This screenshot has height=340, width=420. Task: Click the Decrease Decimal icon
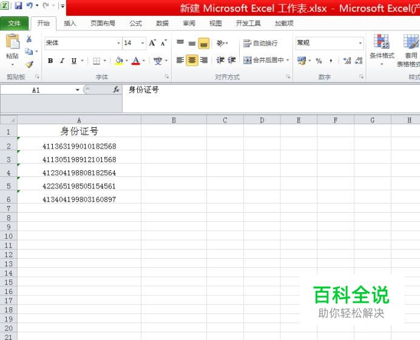(359, 61)
